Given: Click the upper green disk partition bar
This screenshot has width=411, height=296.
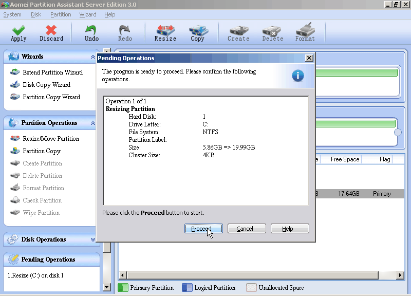Looking at the screenshot, I should [357, 72].
